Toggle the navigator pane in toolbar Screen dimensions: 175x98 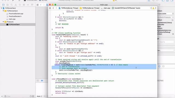[x=163, y=1]
